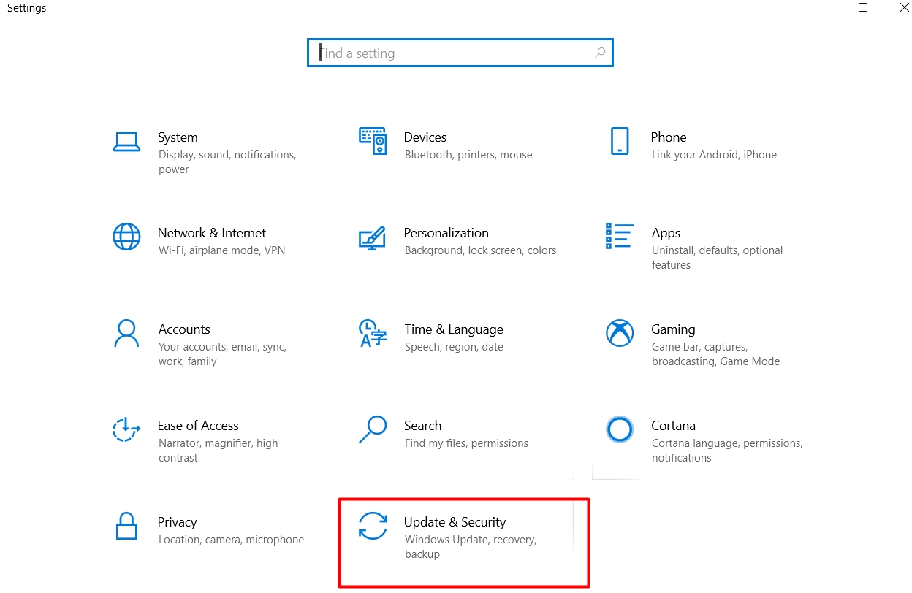Screen dimensions: 912x593
Task: Click the Accounts person icon
Action: click(x=126, y=333)
